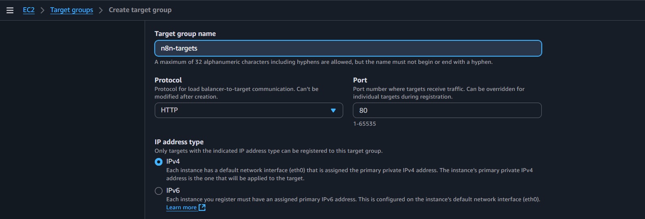Choose IPv6 by clicking its label text

click(173, 190)
